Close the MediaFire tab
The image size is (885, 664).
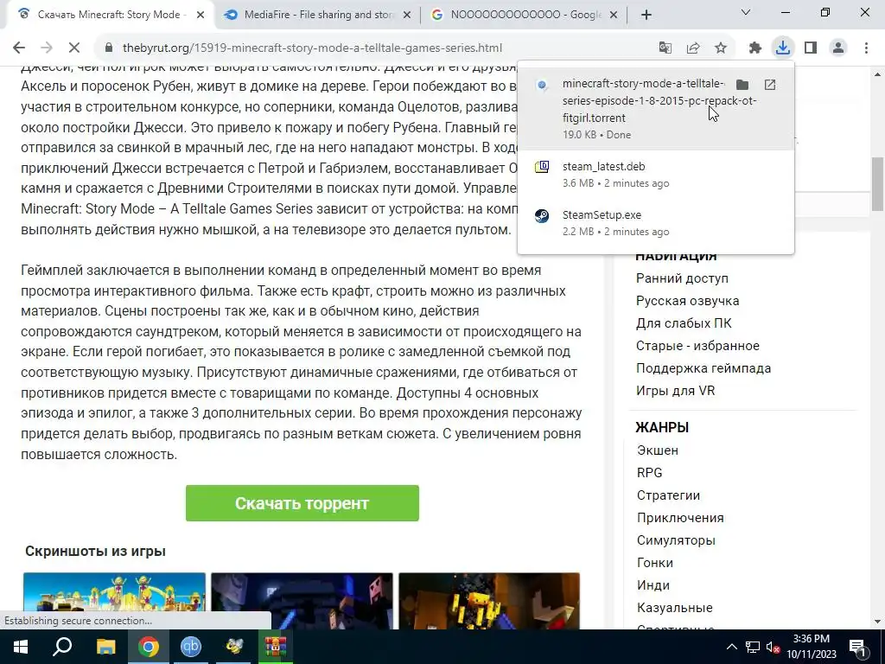click(407, 15)
